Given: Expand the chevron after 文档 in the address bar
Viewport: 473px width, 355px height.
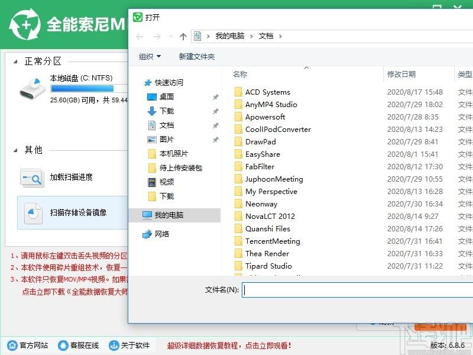Looking at the screenshot, I should point(280,37).
